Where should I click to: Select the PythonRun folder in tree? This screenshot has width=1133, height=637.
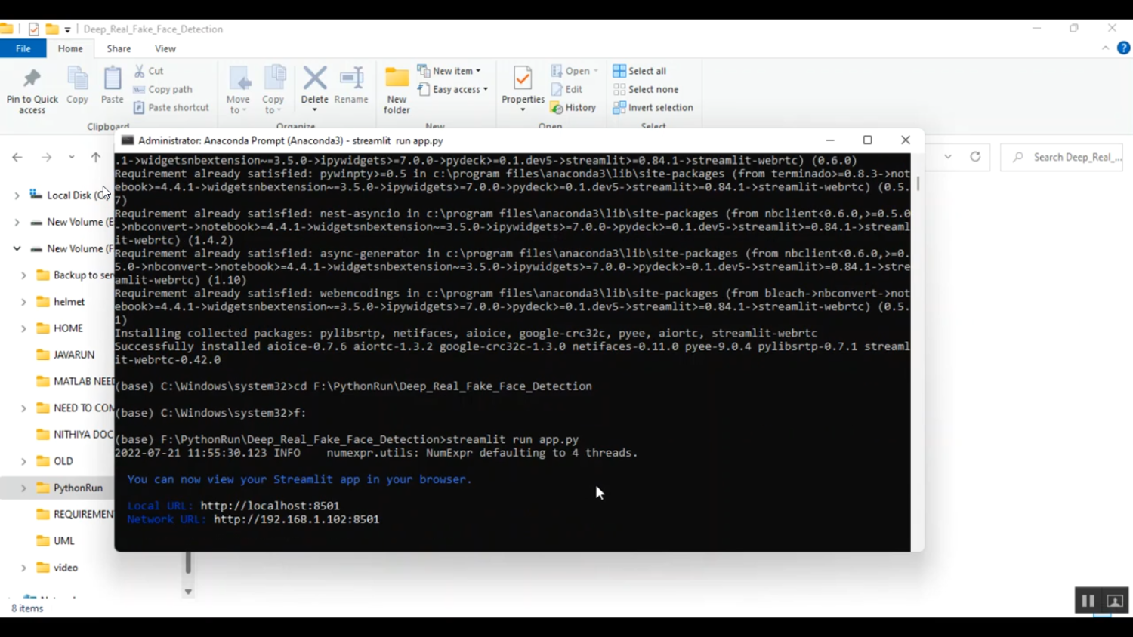pyautogui.click(x=69, y=488)
